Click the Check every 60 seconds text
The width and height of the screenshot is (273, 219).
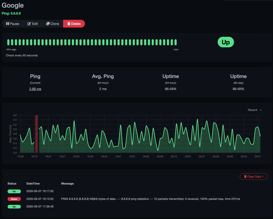click(22, 55)
